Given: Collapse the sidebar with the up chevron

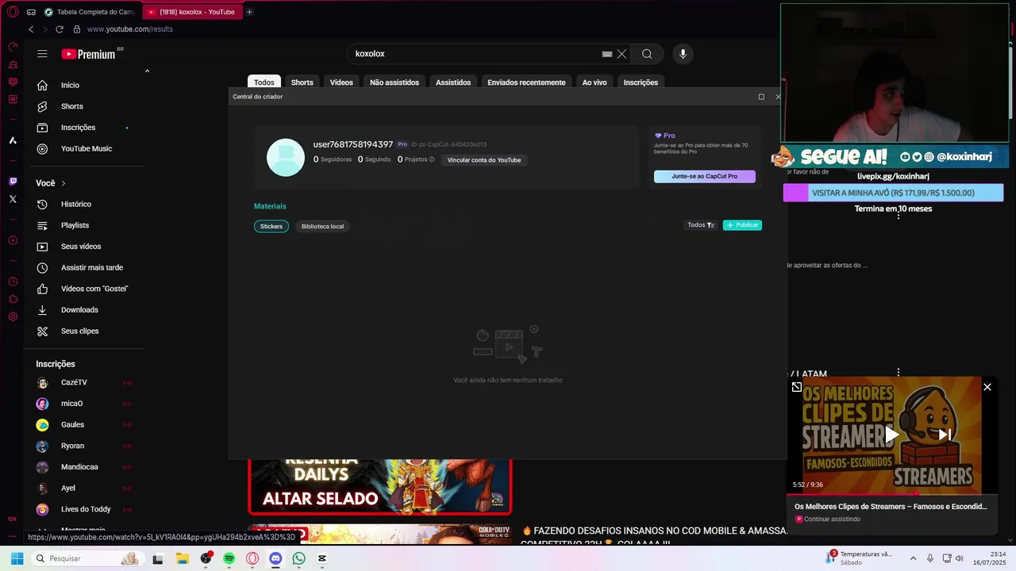Looking at the screenshot, I should (147, 71).
